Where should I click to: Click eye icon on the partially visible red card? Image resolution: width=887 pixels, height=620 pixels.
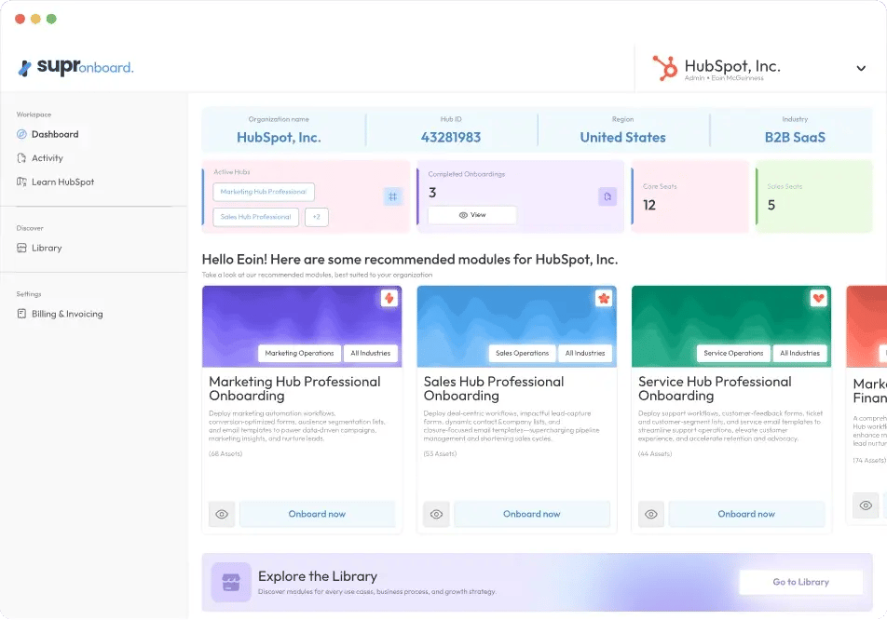click(x=866, y=505)
